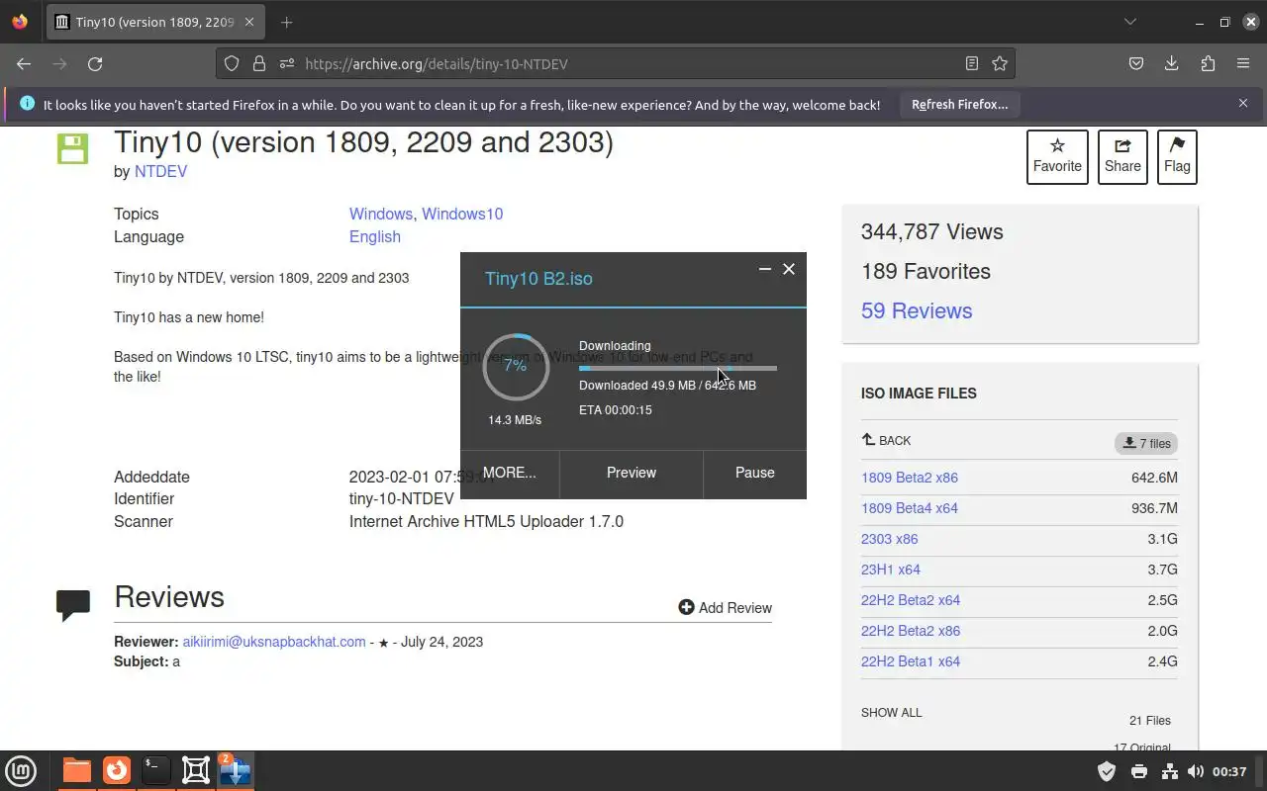Click the security shield tray icon

click(1107, 771)
